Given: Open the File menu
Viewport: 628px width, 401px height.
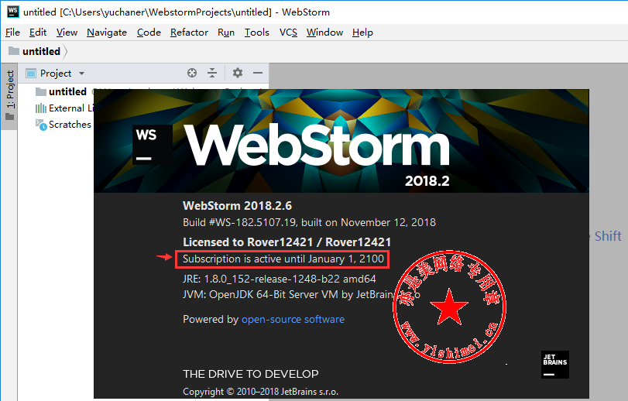Looking at the screenshot, I should 12,33.
